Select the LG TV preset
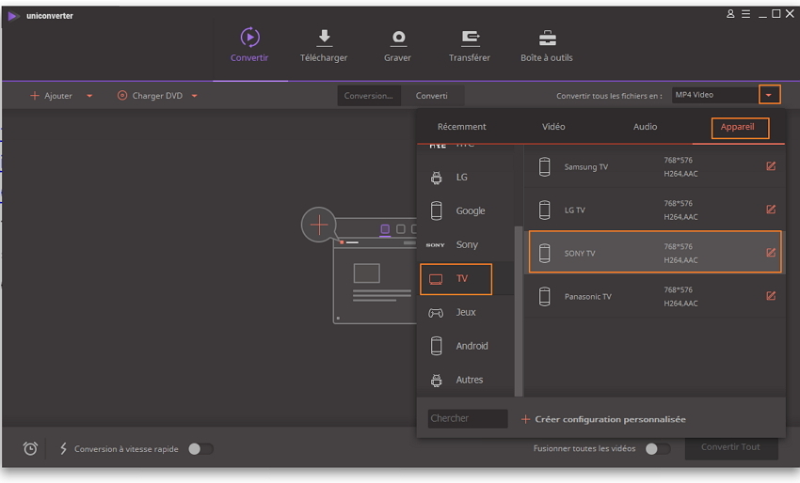The width and height of the screenshot is (800, 483). (x=655, y=210)
